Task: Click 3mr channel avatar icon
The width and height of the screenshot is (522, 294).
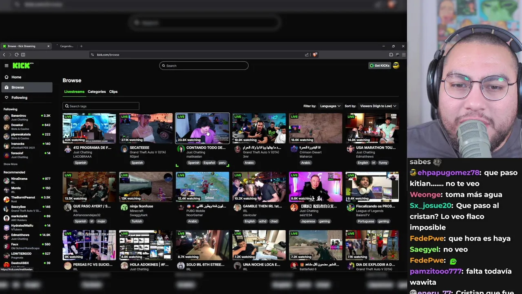Action: [237, 149]
